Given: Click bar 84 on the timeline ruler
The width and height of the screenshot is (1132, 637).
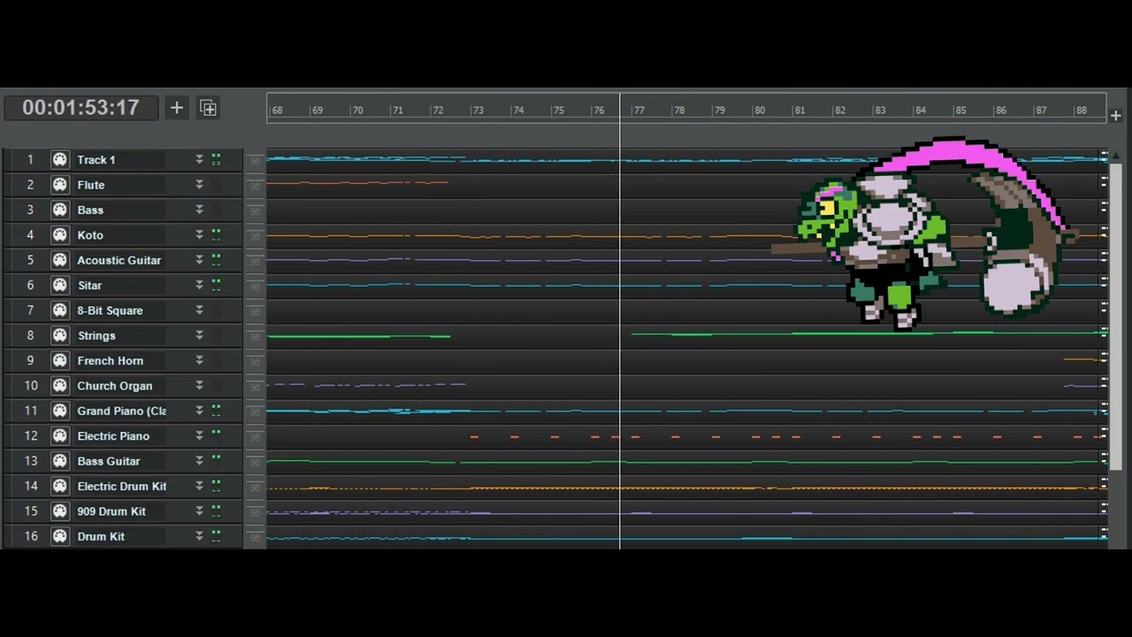Looking at the screenshot, I should [921, 111].
